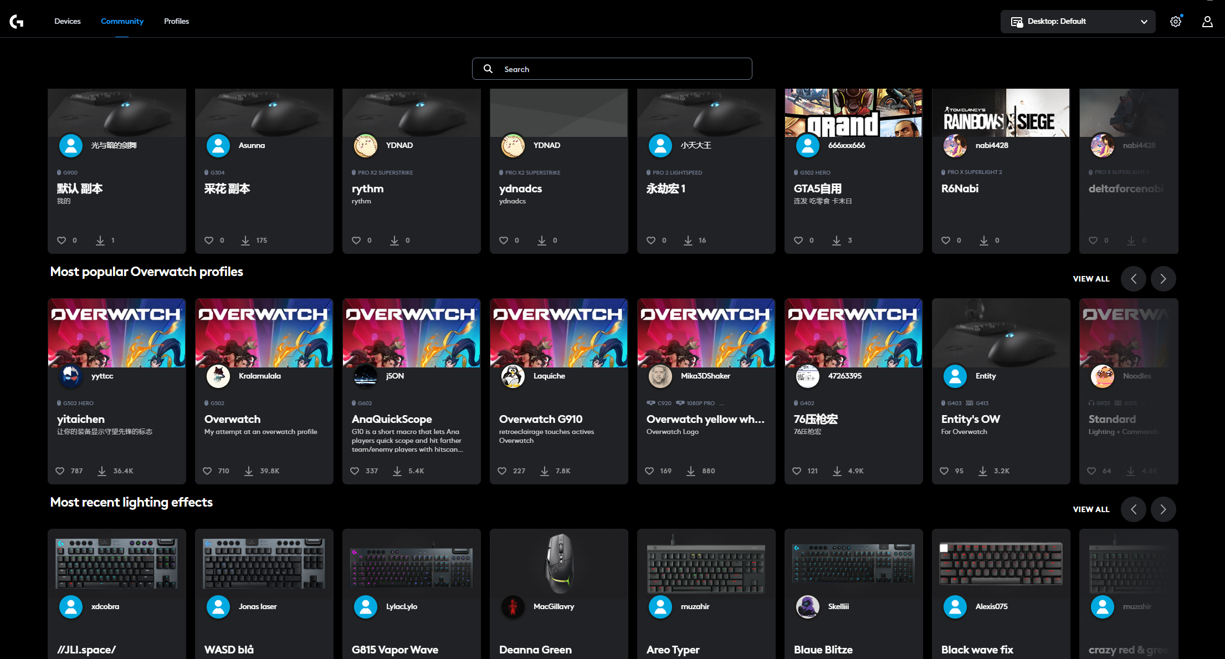Click VIEW ALL for Overwatch profiles

(x=1091, y=279)
